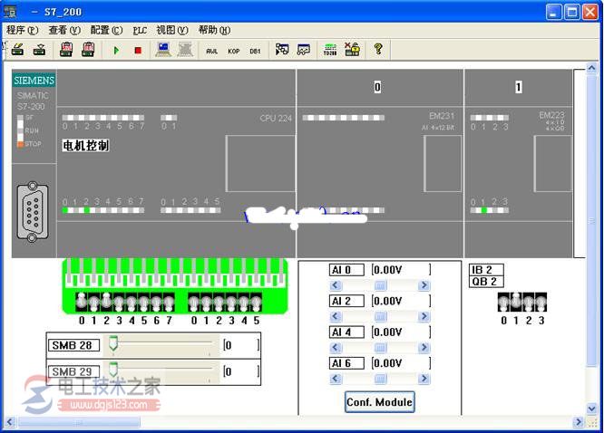The width and height of the screenshot is (604, 433).
Task: Open the TD200 display icon
Action: [x=330, y=50]
